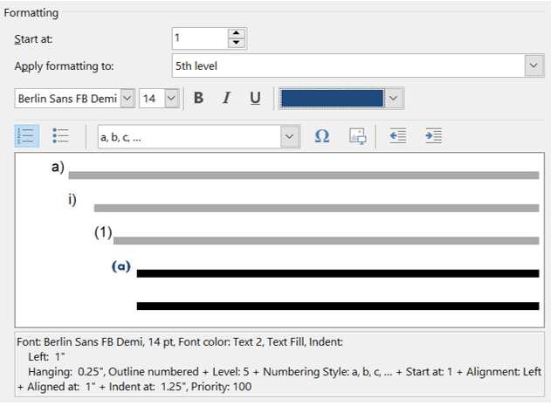The image size is (551, 406).
Task: Click the dark blue font color swatch
Action: 332,99
